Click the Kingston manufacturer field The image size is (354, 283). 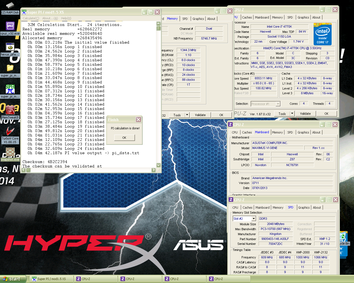[275, 234]
